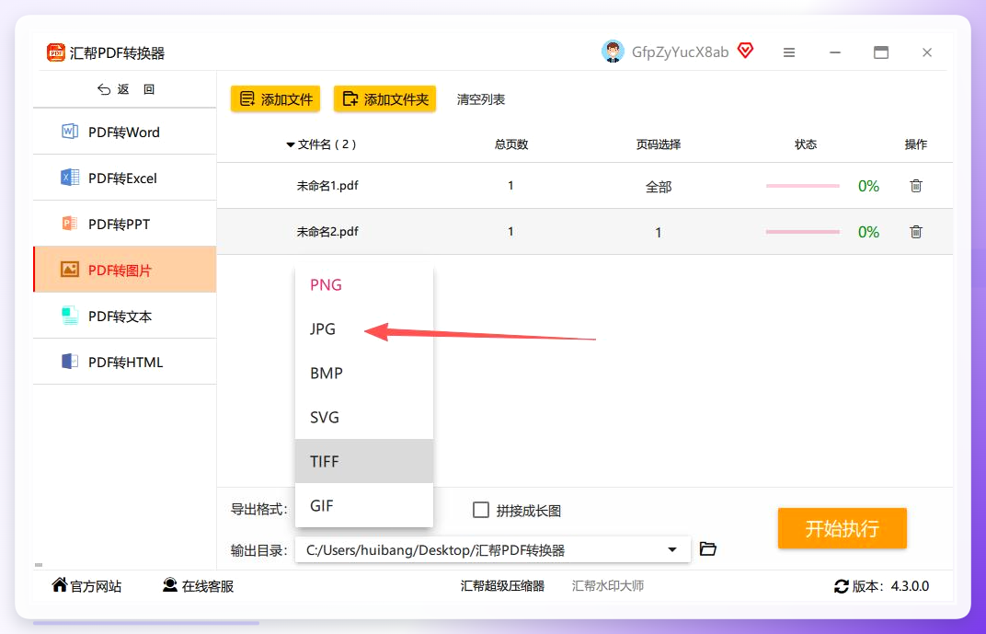Click the 返回 back arrow icon
This screenshot has height=634, width=986.
click(104, 89)
